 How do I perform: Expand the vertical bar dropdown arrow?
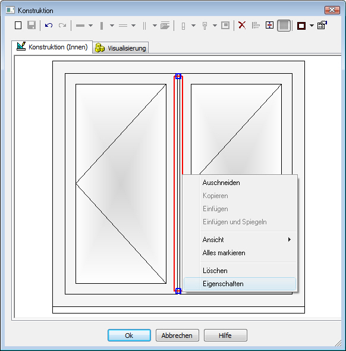click(x=112, y=26)
